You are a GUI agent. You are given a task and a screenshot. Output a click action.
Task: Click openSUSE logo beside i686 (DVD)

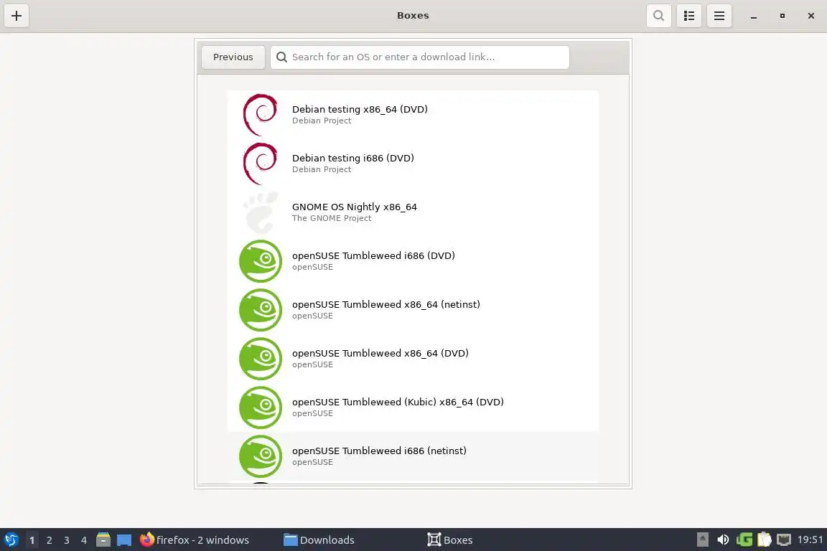pos(261,261)
